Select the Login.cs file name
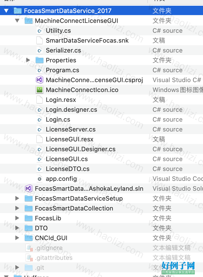 tap(58, 120)
